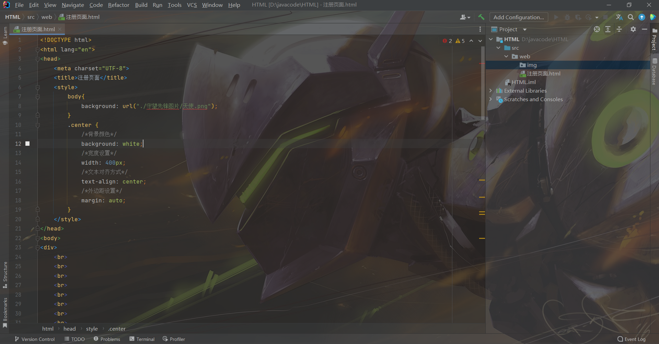Click the Debug bug icon
659x344 pixels.
click(567, 17)
